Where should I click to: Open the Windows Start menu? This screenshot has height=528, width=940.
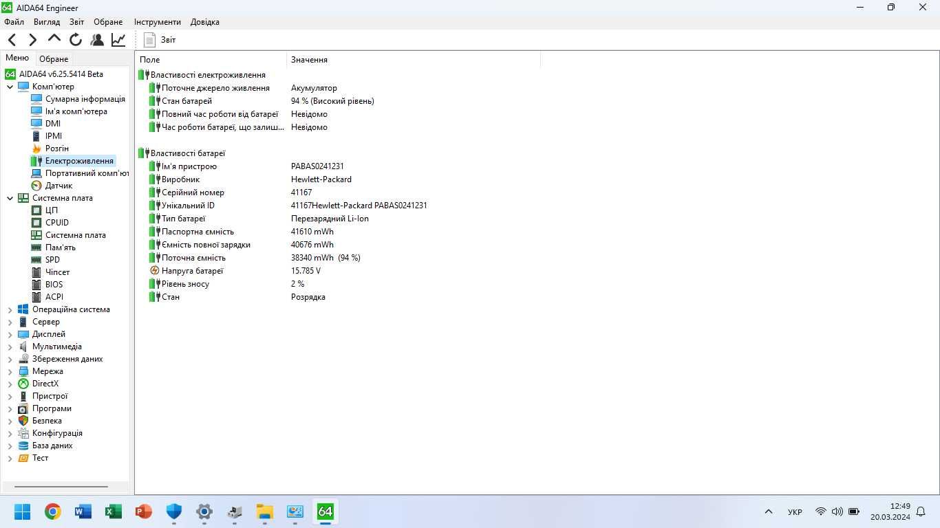(23, 511)
